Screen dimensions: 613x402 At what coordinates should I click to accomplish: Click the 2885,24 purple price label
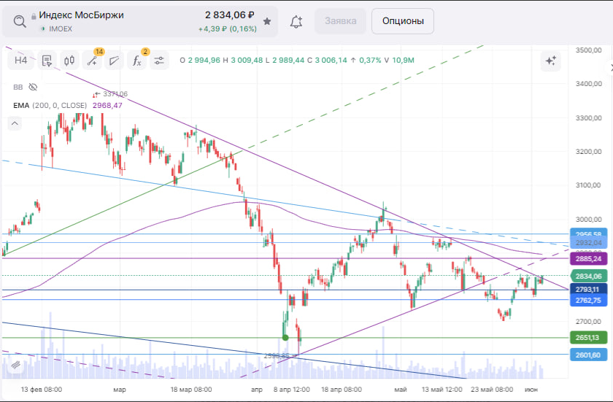tap(587, 258)
